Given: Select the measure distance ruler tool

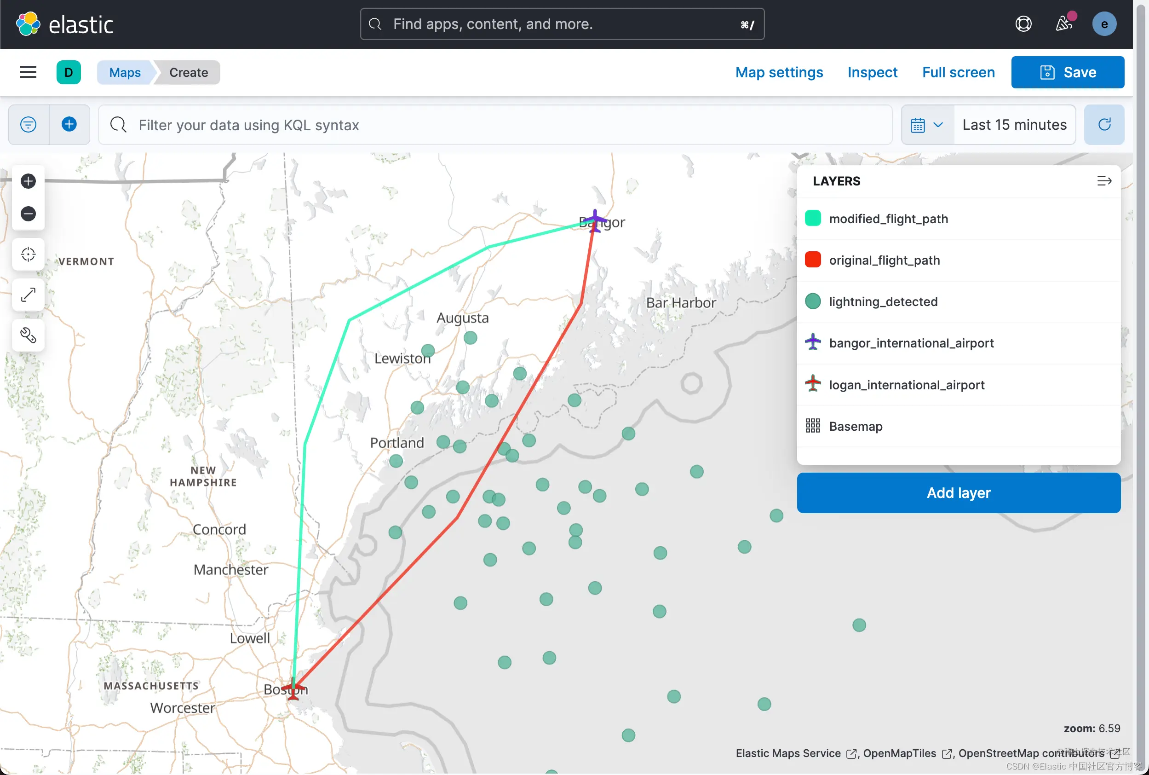Looking at the screenshot, I should click(28, 295).
